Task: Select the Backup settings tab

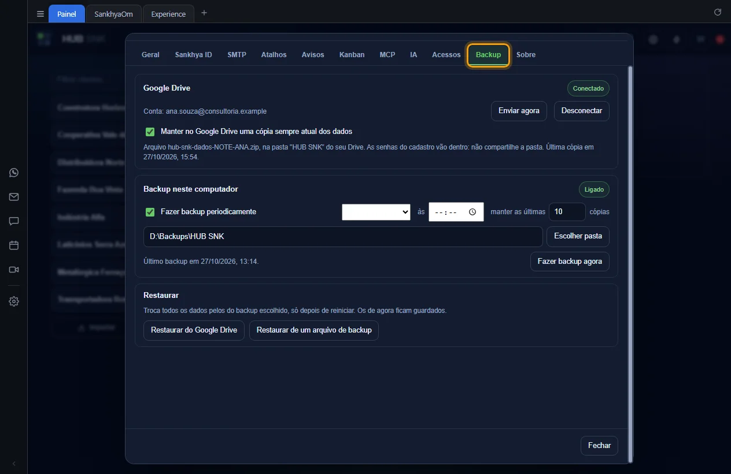Action: click(489, 55)
